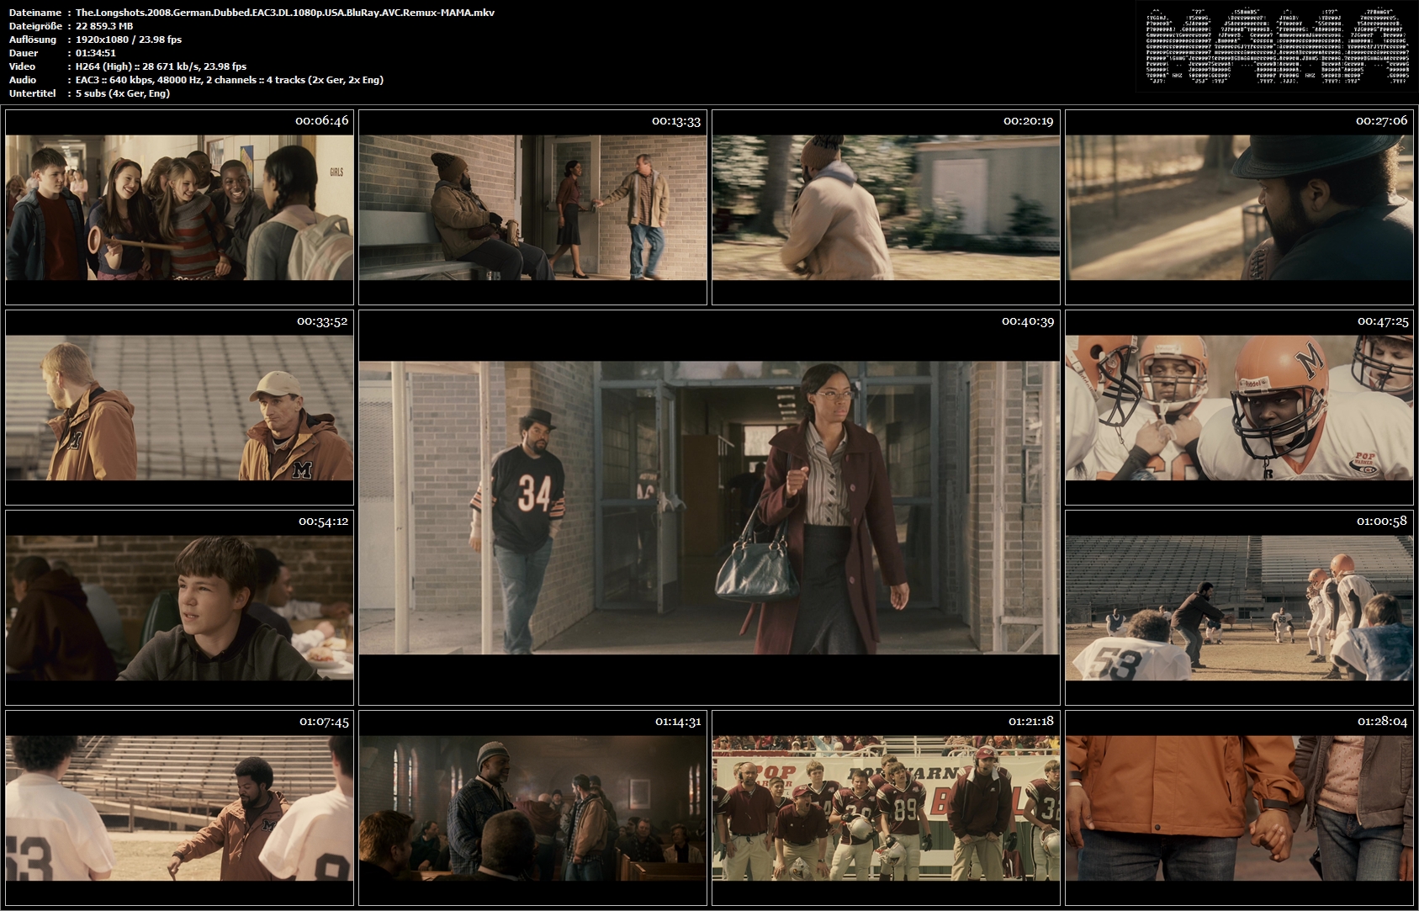Open the sideline team frame at 01:21:18
This screenshot has height=911, width=1419.
pos(886,808)
